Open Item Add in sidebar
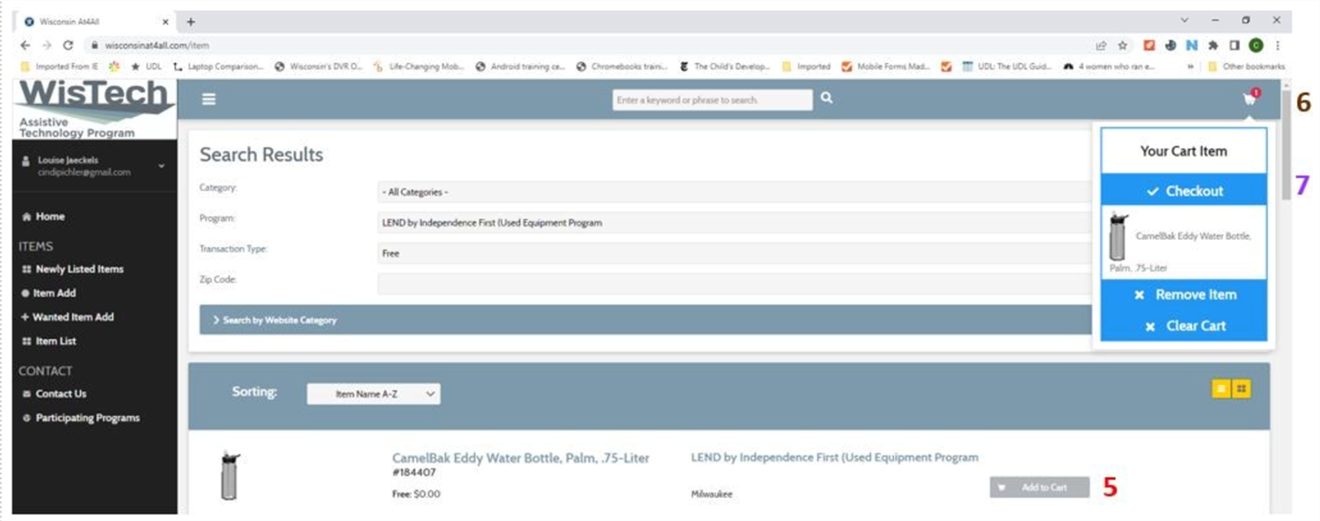The image size is (1320, 521). click(x=48, y=293)
